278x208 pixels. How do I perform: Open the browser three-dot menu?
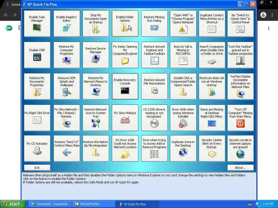click(x=272, y=15)
